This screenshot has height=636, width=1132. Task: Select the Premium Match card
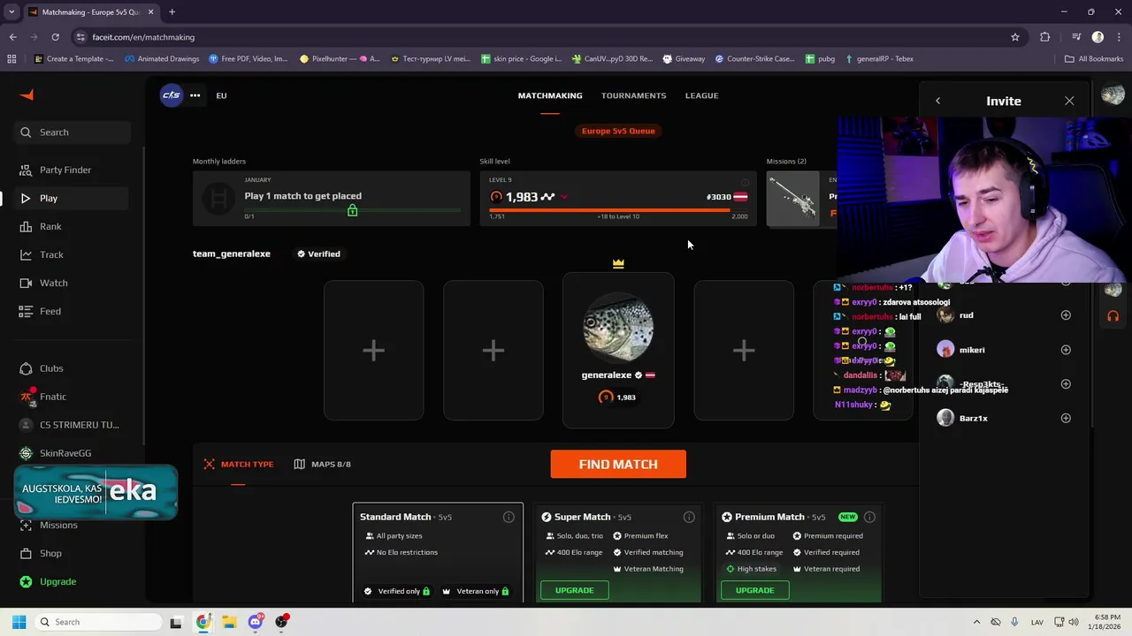[x=799, y=553]
